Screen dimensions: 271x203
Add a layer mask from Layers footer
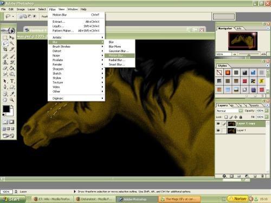[x=231, y=176]
